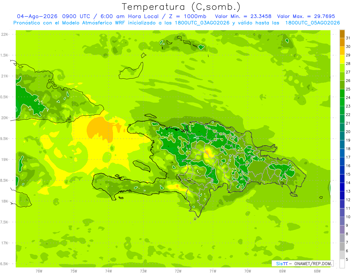The image size is (356, 275).
Task: Click the '72W' longitude label
Action: point(178,271)
